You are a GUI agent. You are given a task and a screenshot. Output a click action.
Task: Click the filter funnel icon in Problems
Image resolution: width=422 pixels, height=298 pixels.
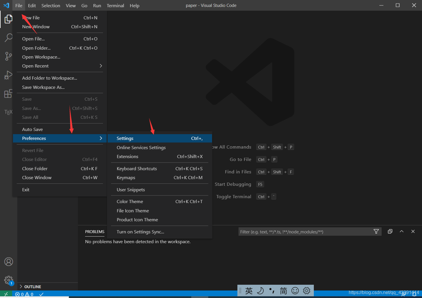(376, 231)
